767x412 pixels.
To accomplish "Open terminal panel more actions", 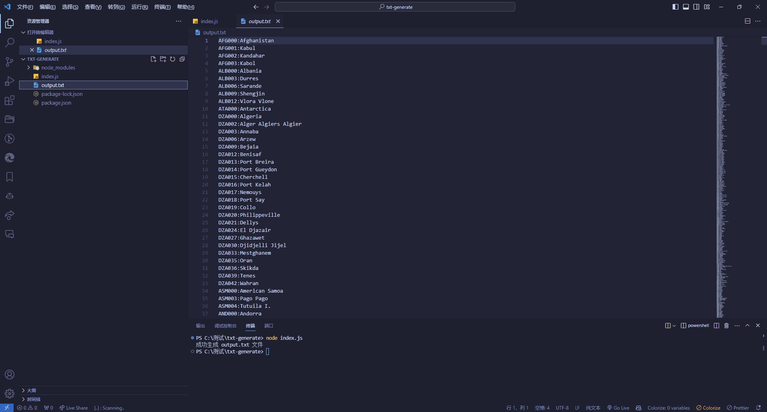I will pos(737,326).
